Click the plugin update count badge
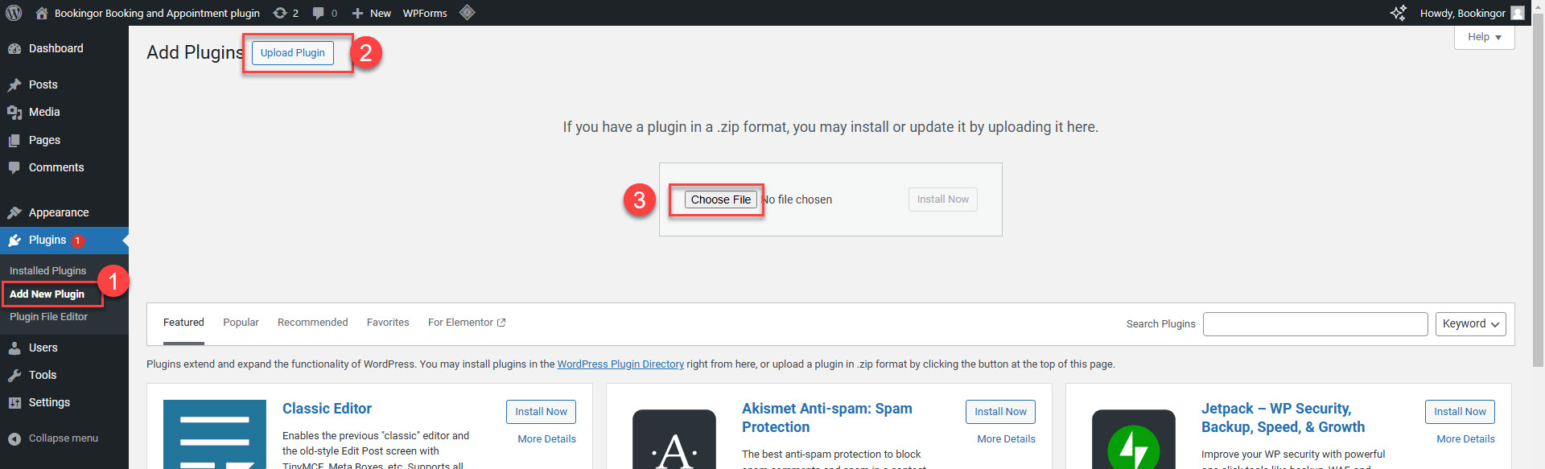This screenshot has width=1545, height=469. [78, 241]
